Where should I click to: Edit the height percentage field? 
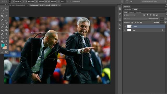(x=53, y=2)
